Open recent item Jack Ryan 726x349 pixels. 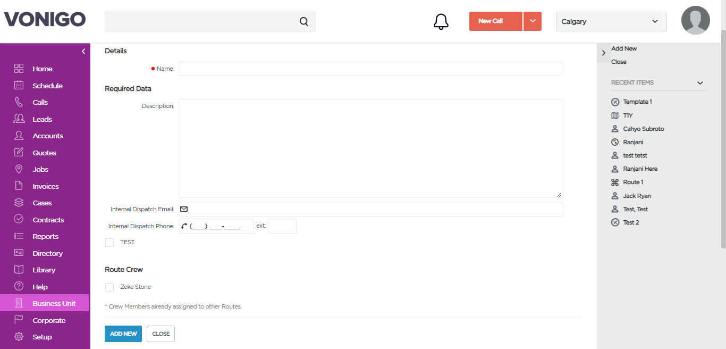(637, 196)
